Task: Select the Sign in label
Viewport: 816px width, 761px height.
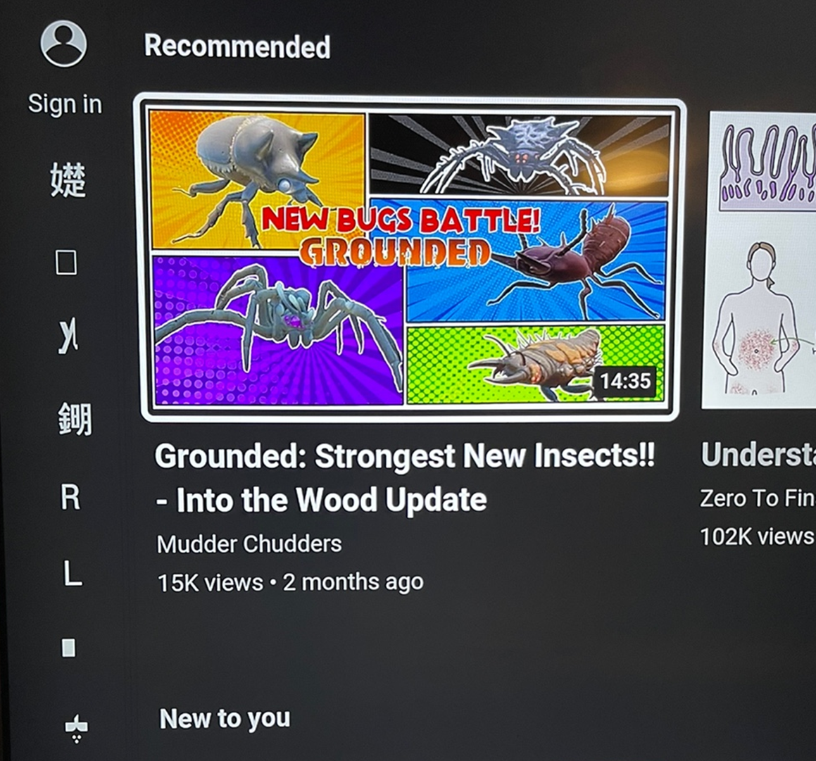Action: (x=65, y=103)
